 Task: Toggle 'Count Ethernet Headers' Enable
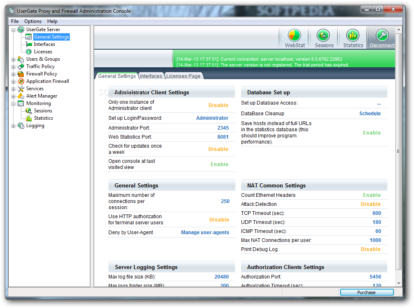pos(372,195)
